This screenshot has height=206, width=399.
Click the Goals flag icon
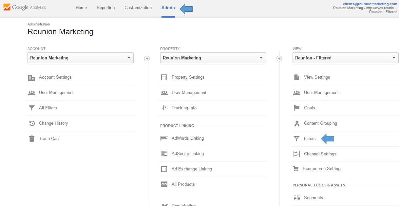296,108
